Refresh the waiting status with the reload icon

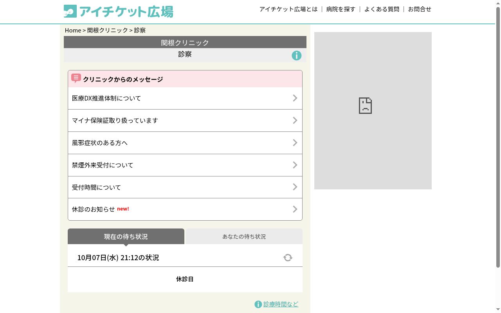coord(288,257)
